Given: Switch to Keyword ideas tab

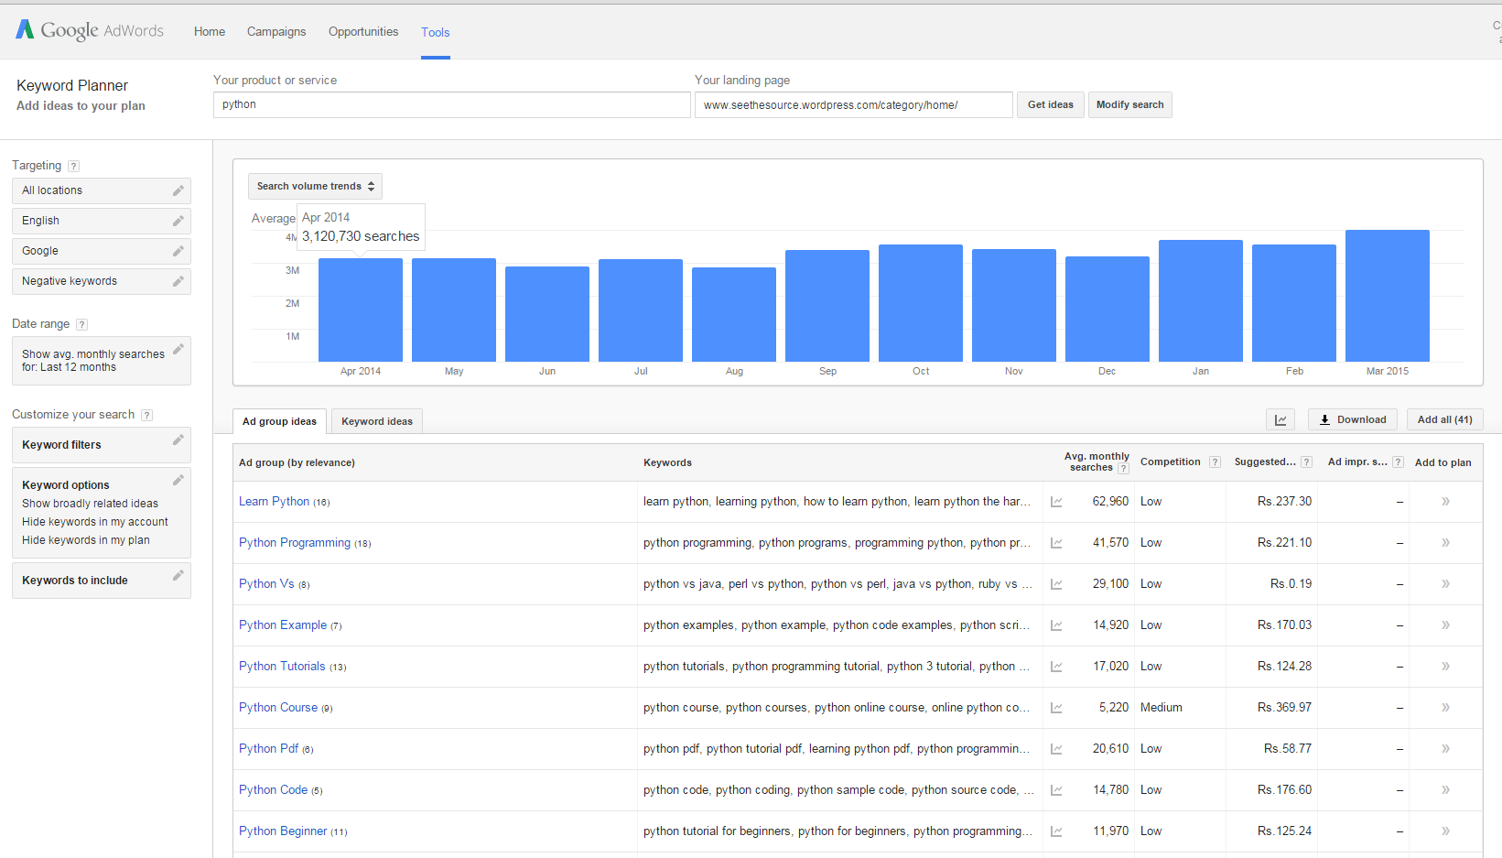Looking at the screenshot, I should (377, 421).
